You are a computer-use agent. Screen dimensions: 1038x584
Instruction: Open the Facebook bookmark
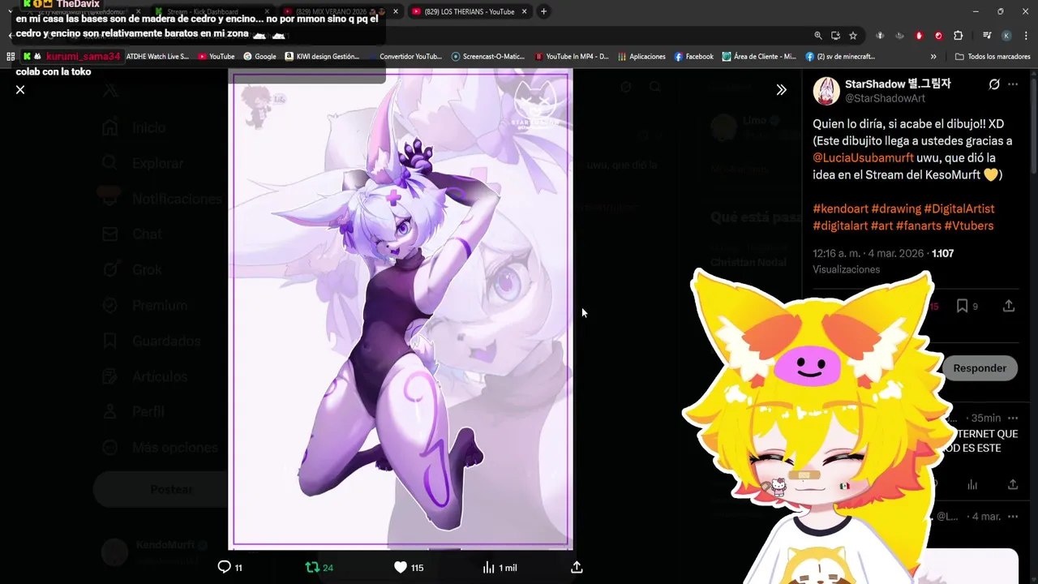(693, 57)
